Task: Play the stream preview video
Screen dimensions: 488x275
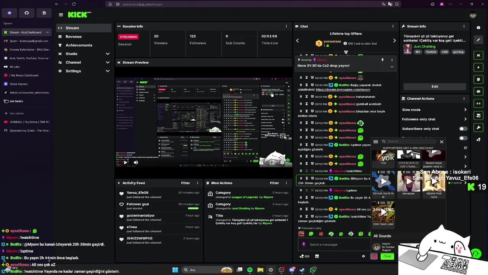Action: [125, 162]
